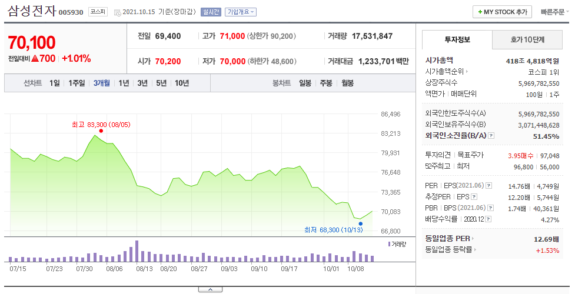Select the 3년 line chart period
The height and width of the screenshot is (294, 575).
tap(142, 83)
